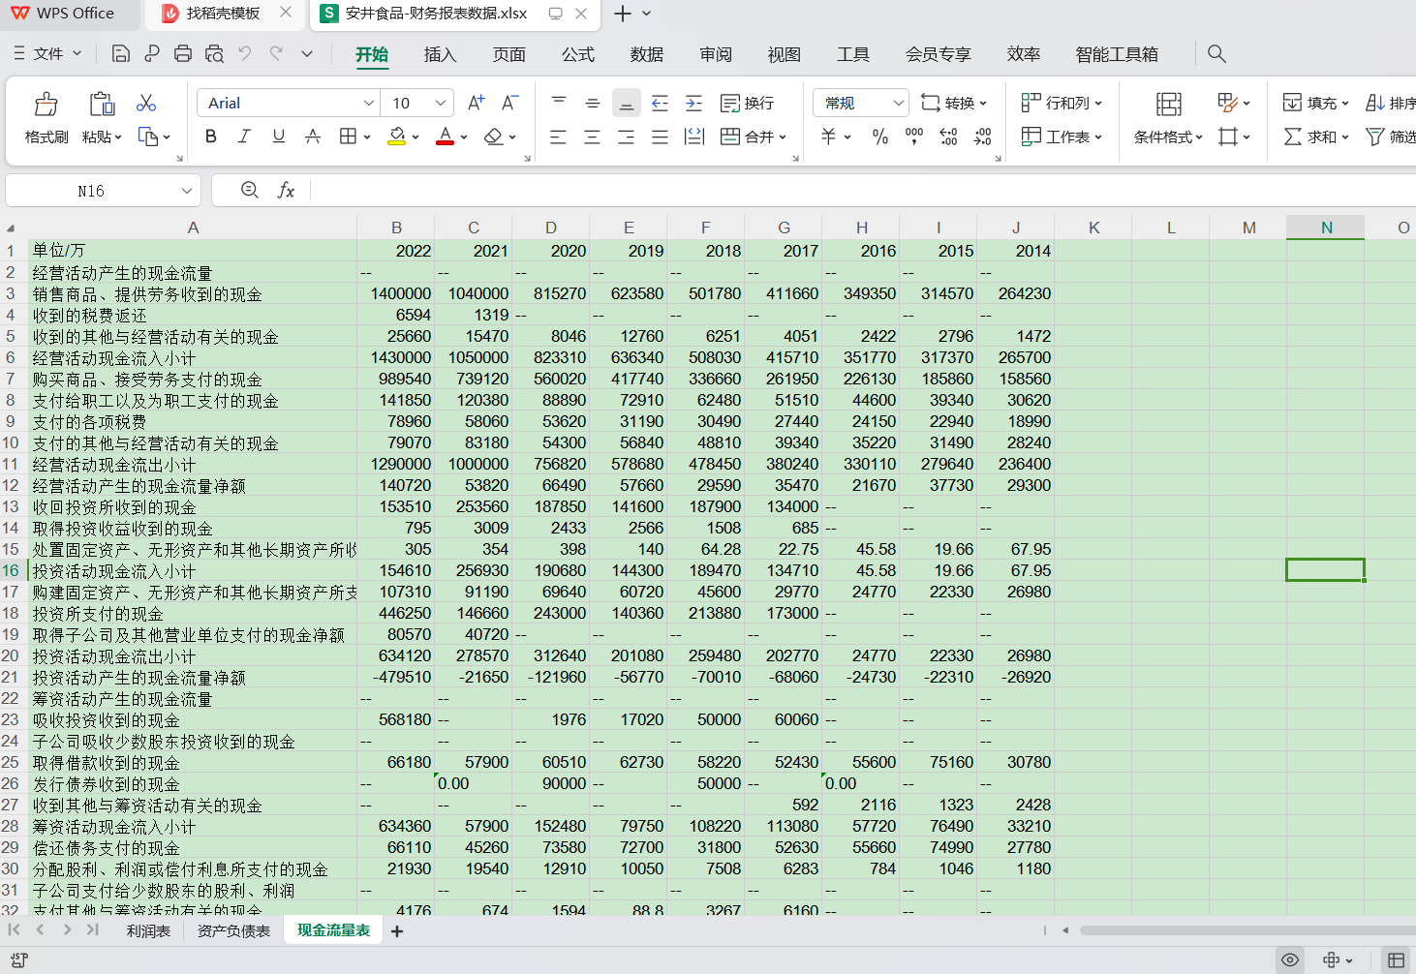
Task: Click the insert function fx icon
Action: [x=286, y=191]
